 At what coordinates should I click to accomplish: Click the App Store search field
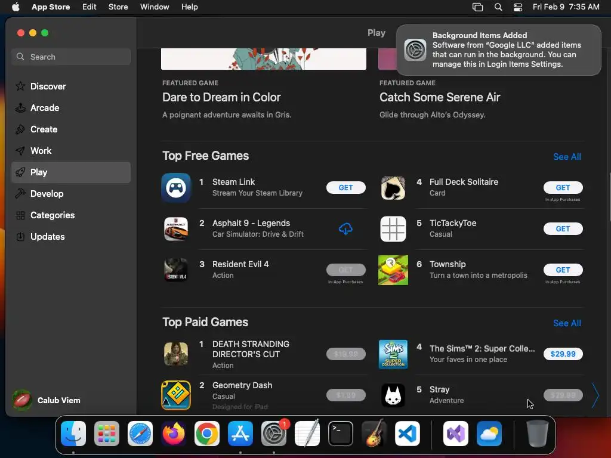click(x=71, y=57)
